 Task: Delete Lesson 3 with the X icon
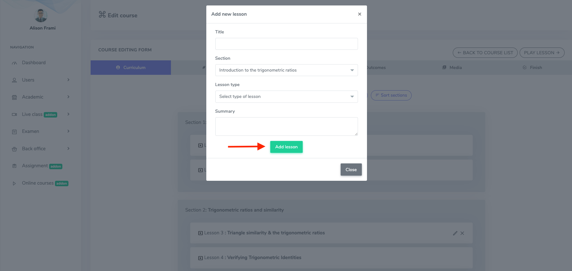tap(463, 233)
